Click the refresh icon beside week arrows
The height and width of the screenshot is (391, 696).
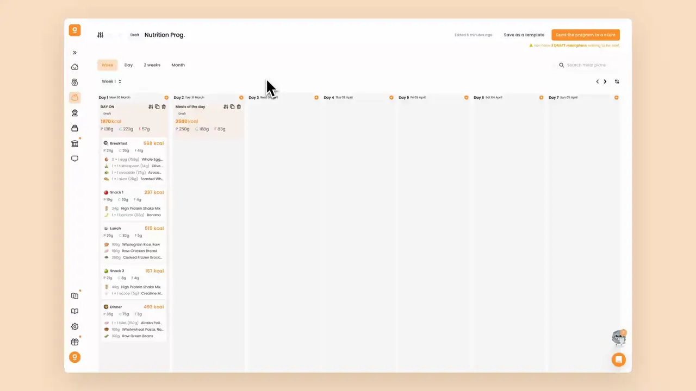click(x=617, y=81)
